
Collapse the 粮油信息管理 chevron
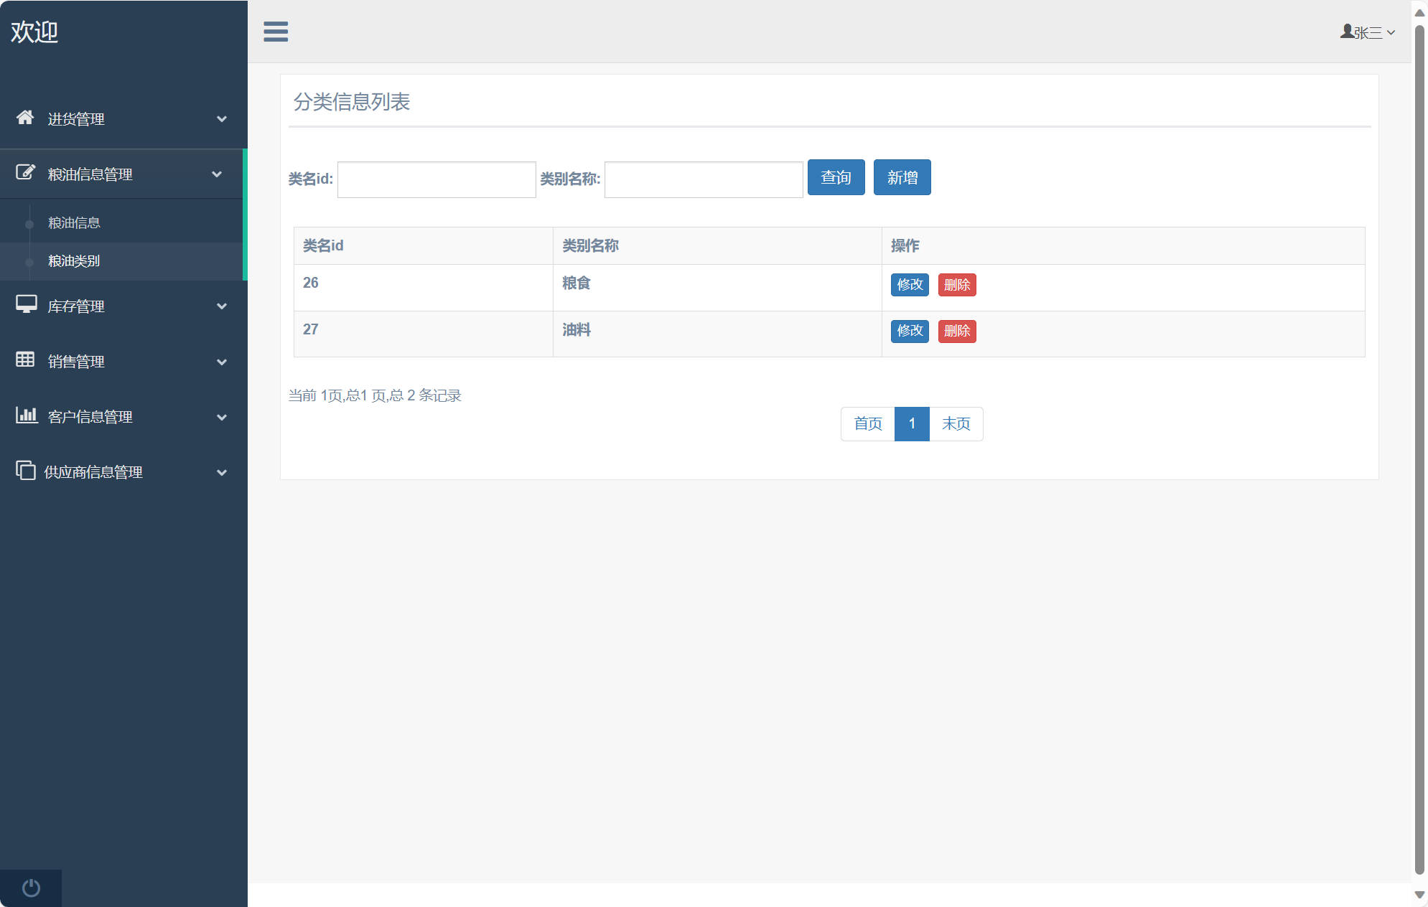pyautogui.click(x=217, y=174)
